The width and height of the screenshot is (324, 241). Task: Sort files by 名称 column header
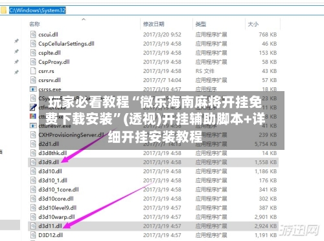[34, 24]
